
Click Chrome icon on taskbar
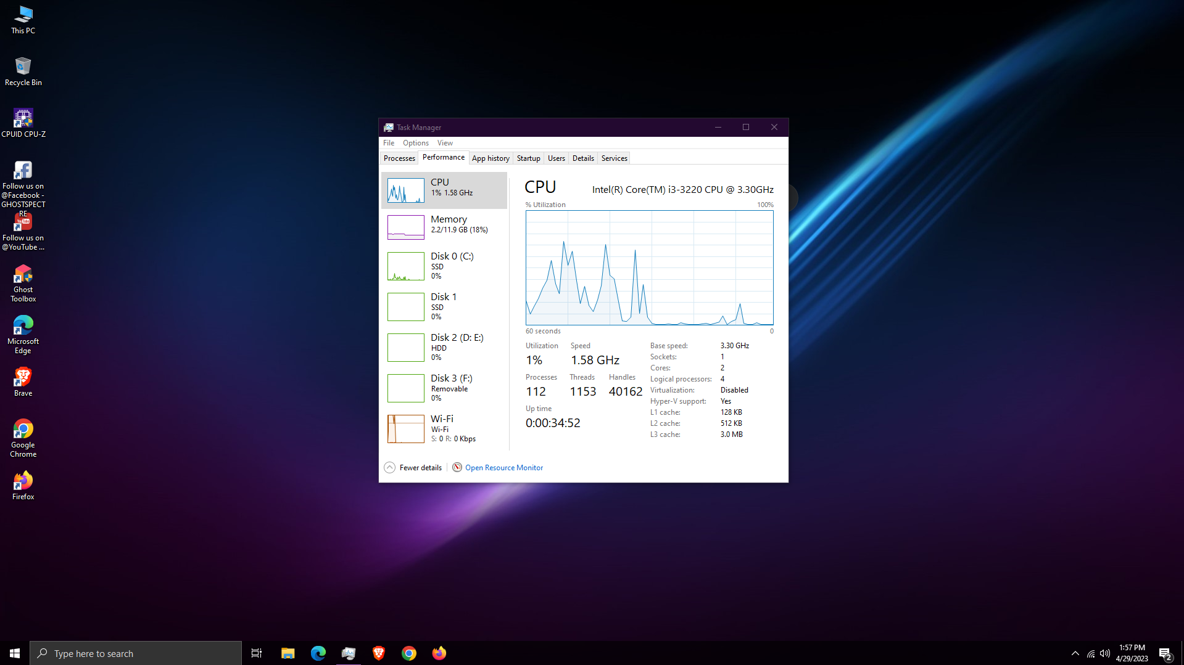pyautogui.click(x=408, y=653)
